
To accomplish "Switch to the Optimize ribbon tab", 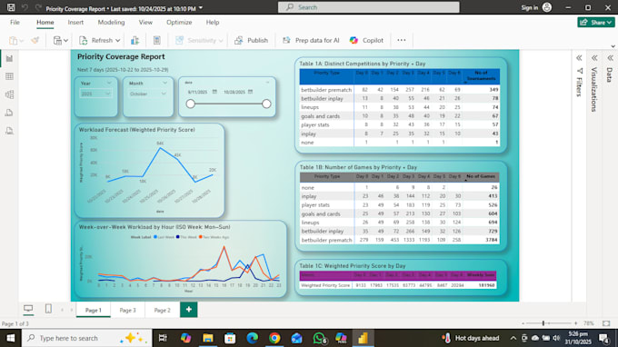I will pos(179,23).
